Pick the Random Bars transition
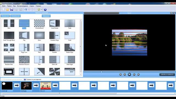The width and height of the screenshot is (176, 99). click(9, 60)
